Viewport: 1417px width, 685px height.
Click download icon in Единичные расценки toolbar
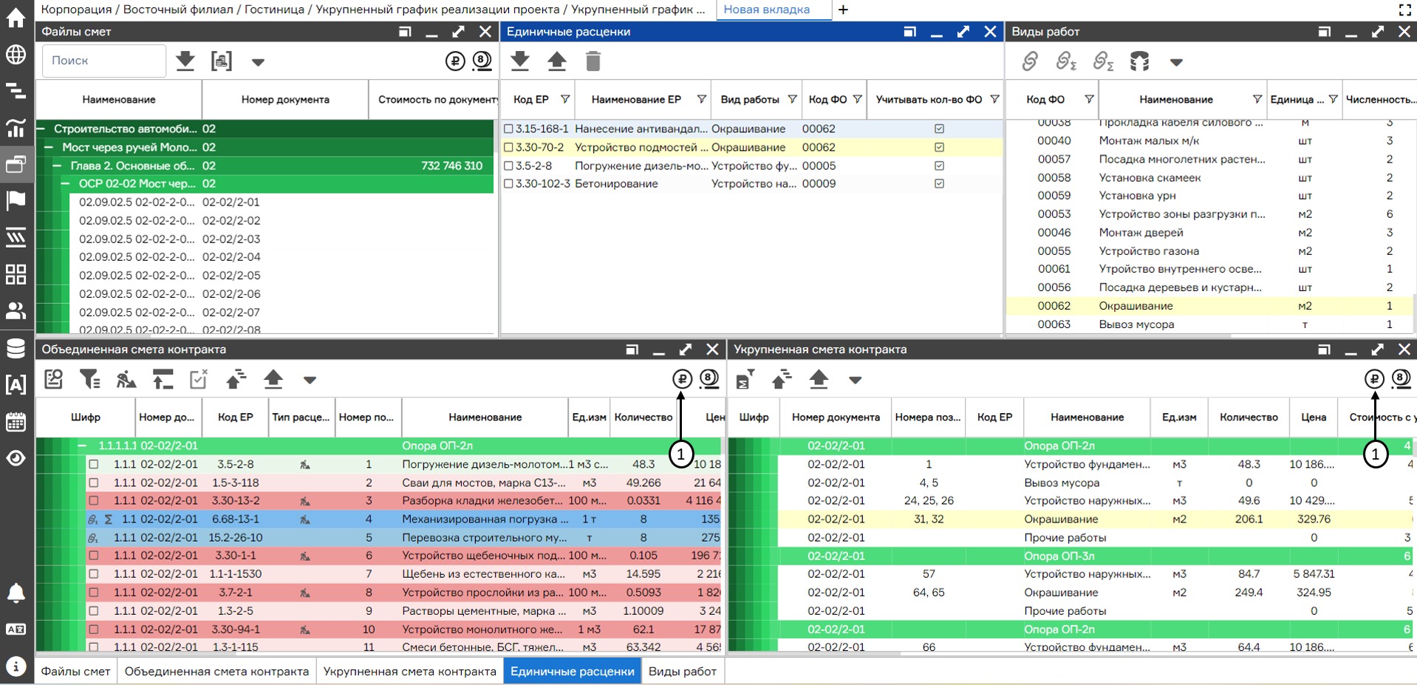point(520,61)
